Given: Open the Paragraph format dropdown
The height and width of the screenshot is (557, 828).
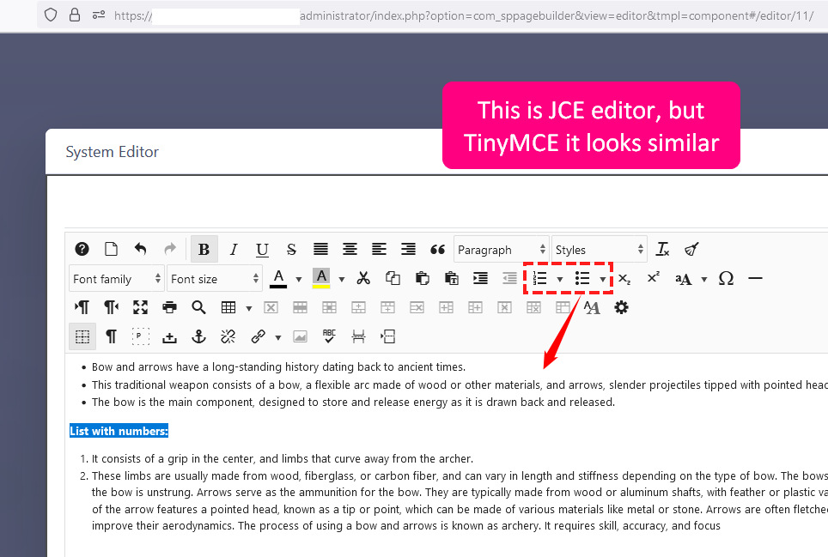Looking at the screenshot, I should pos(501,249).
